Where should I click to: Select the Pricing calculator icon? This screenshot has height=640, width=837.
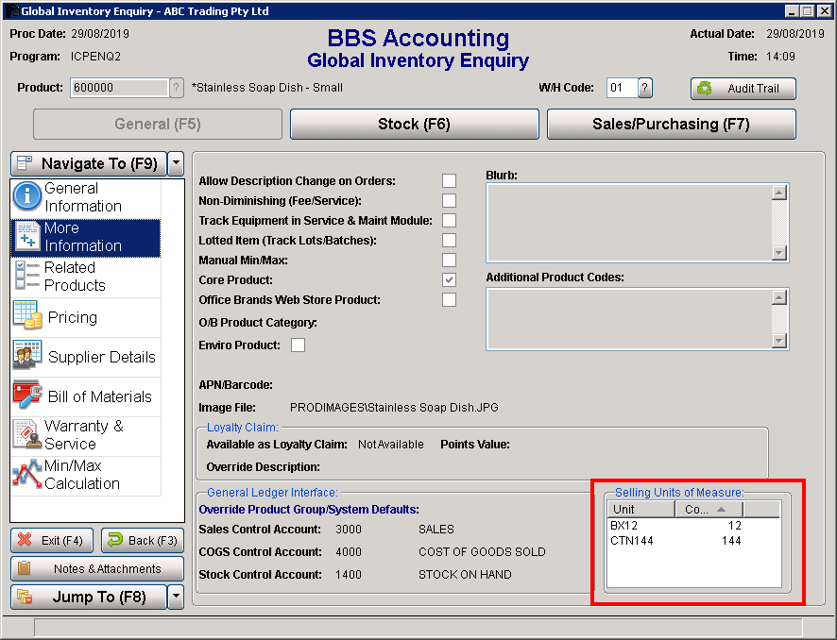[x=27, y=317]
